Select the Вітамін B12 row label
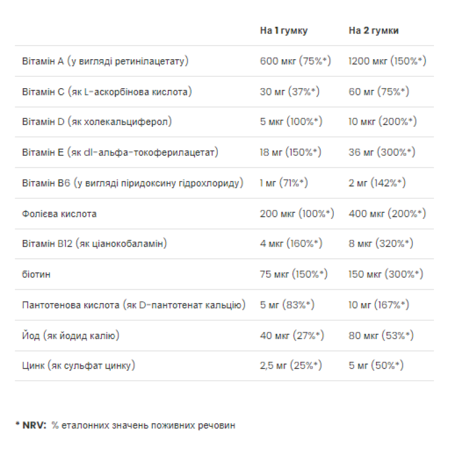The width and height of the screenshot is (455, 455). [x=94, y=243]
